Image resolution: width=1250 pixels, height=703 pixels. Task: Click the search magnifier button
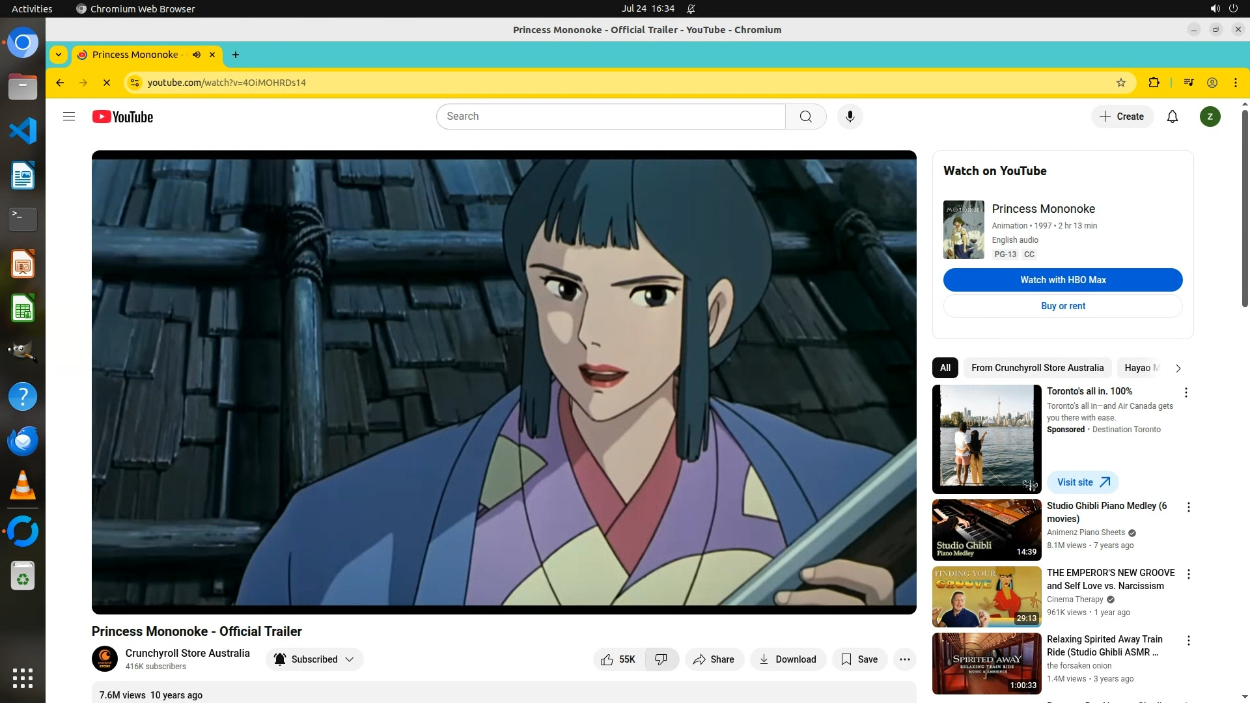click(805, 117)
